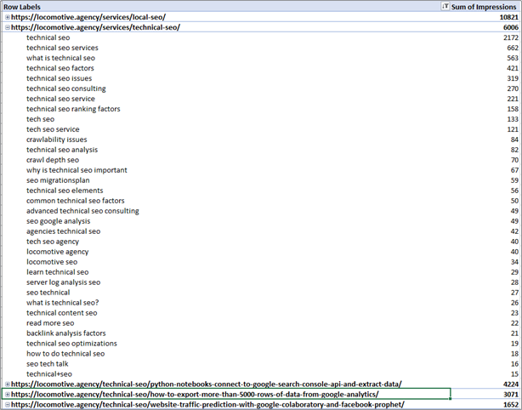Click the 'what is technical seo' cell
The width and height of the screenshot is (522, 410).
tap(66, 58)
